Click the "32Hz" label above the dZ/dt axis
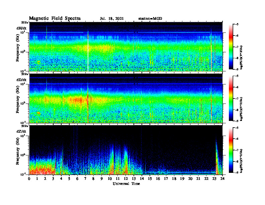 [x=25, y=126]
